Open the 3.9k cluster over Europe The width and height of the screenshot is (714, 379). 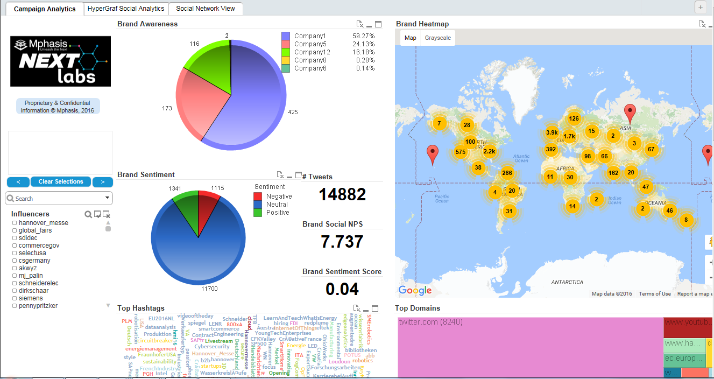pos(552,132)
